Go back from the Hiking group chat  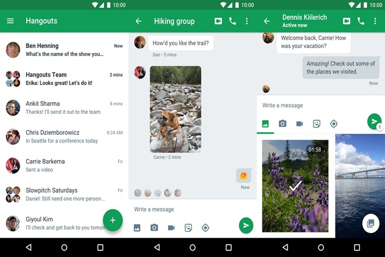tap(138, 21)
